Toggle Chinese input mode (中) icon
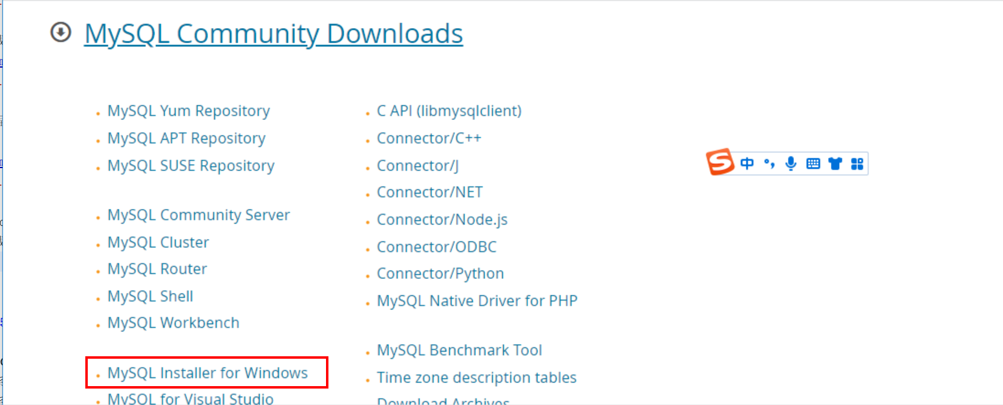 pos(747,163)
